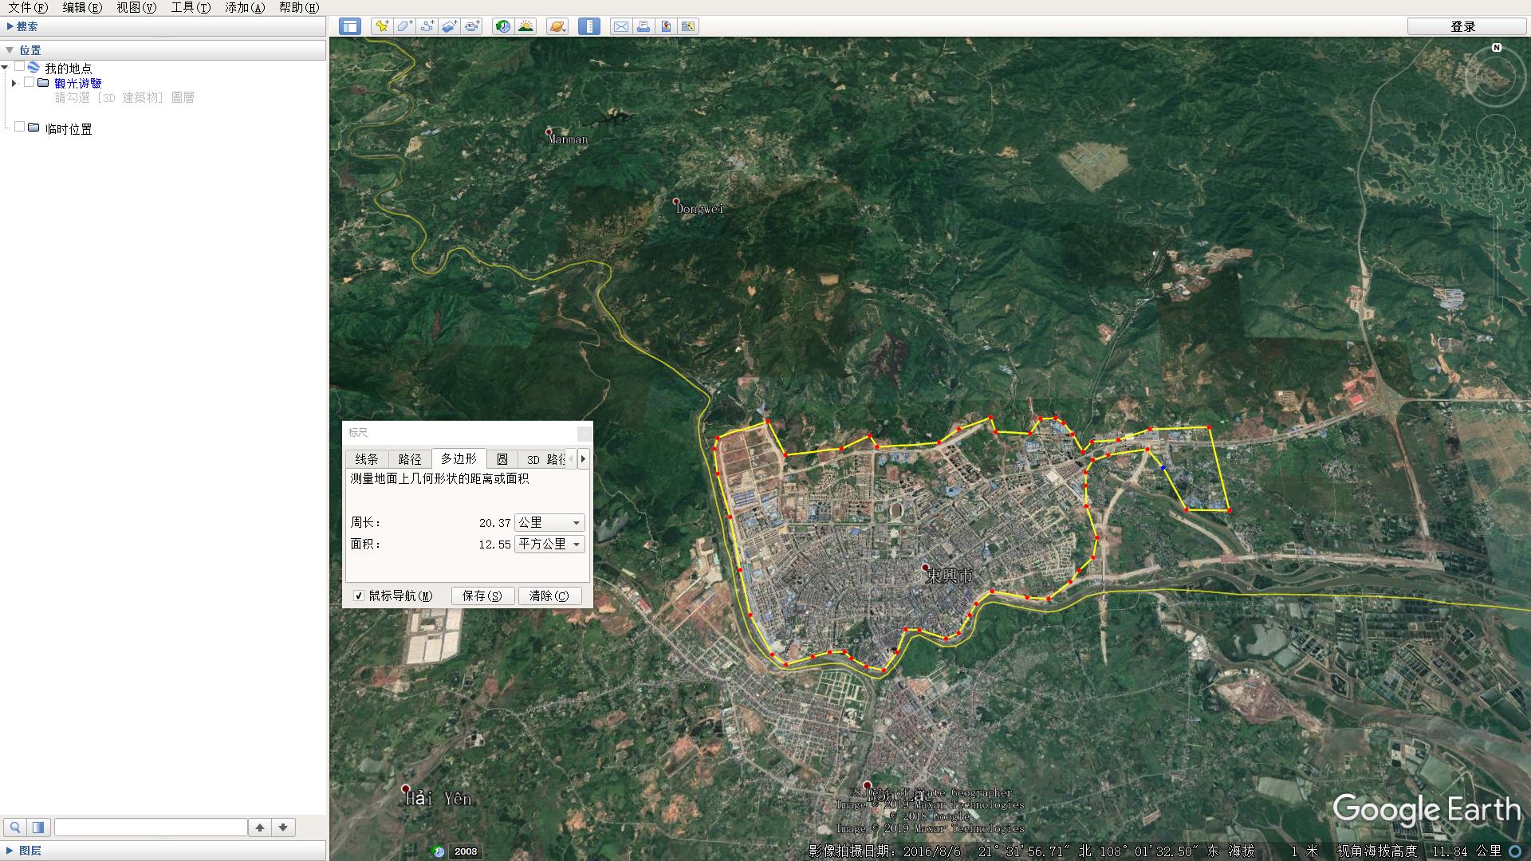Click the 清除 button
The image size is (1531, 861).
549,596
